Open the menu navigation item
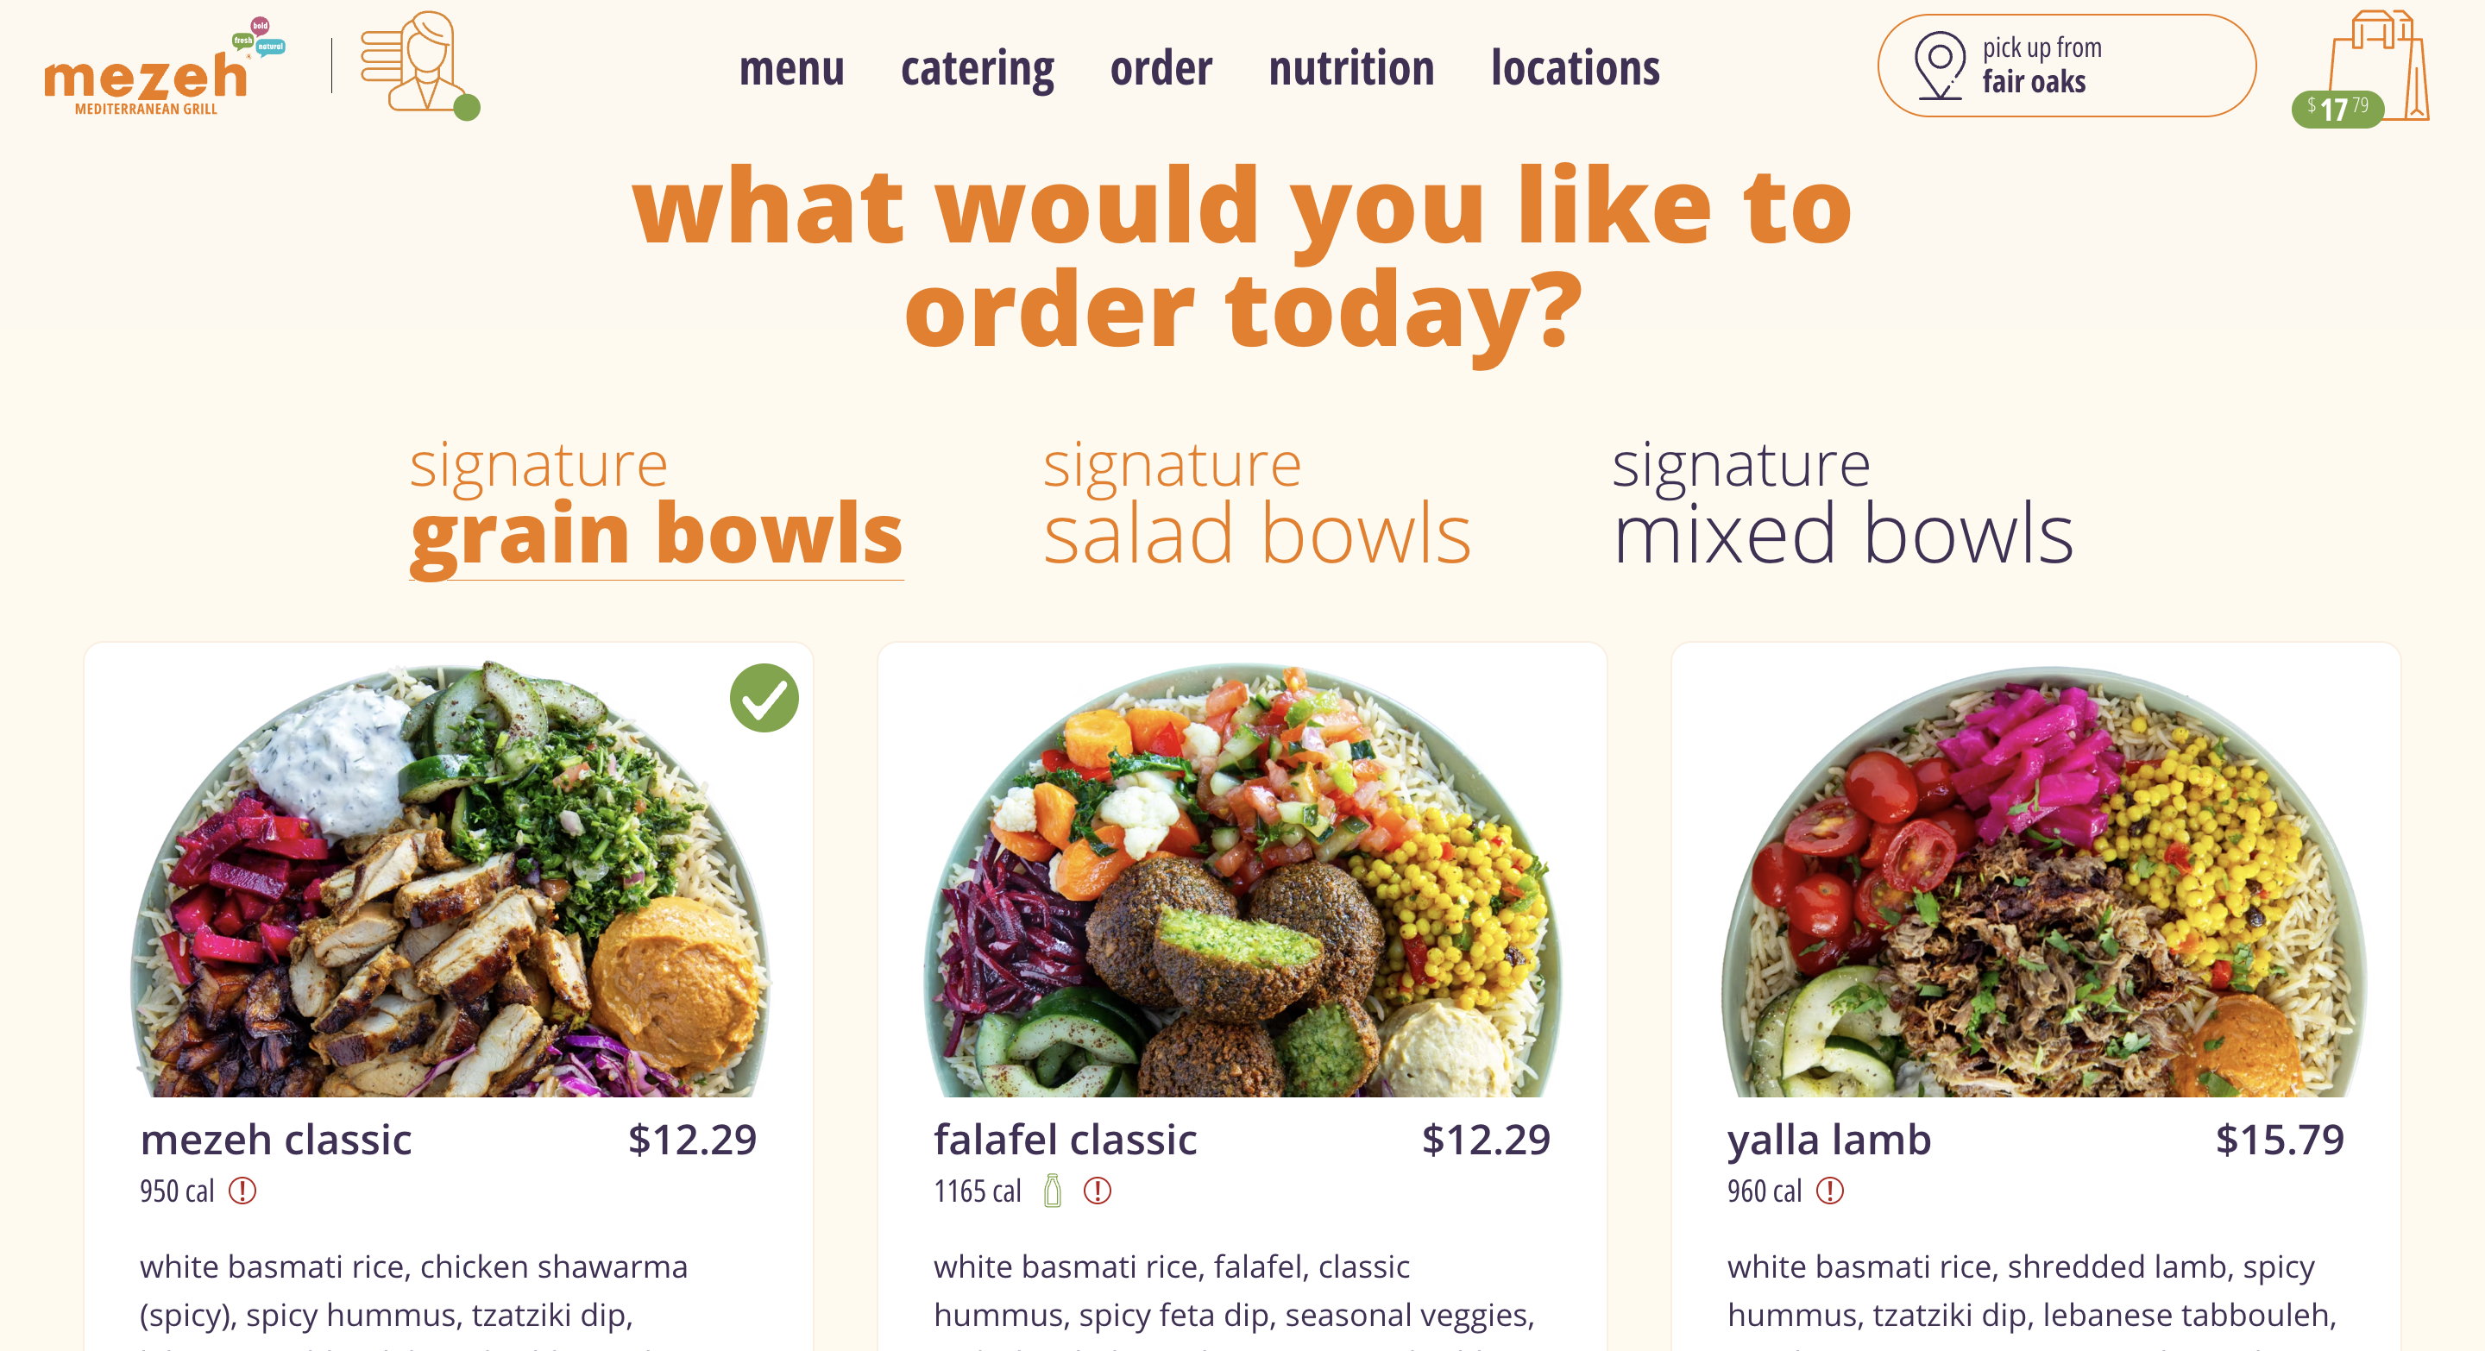Screen dimensions: 2485x1351 point(791,68)
